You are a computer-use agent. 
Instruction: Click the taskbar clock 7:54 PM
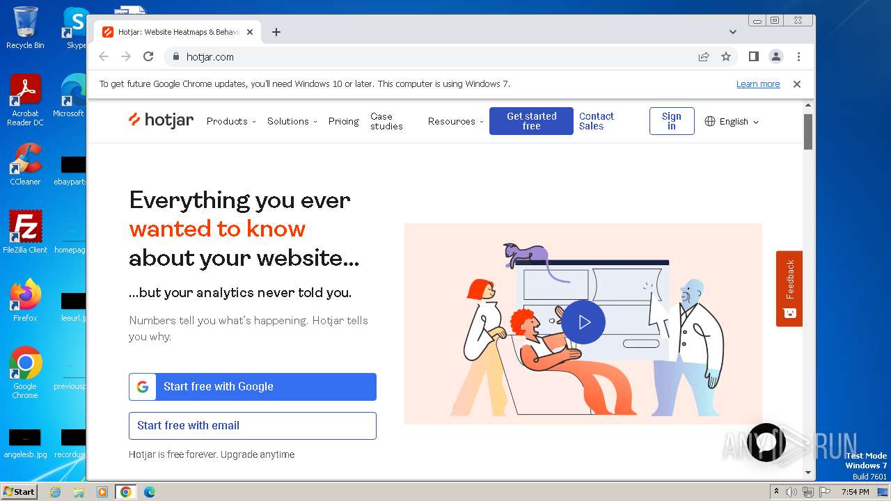[855, 492]
